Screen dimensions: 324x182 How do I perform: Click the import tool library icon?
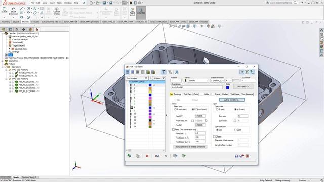pyautogui.click(x=175, y=156)
